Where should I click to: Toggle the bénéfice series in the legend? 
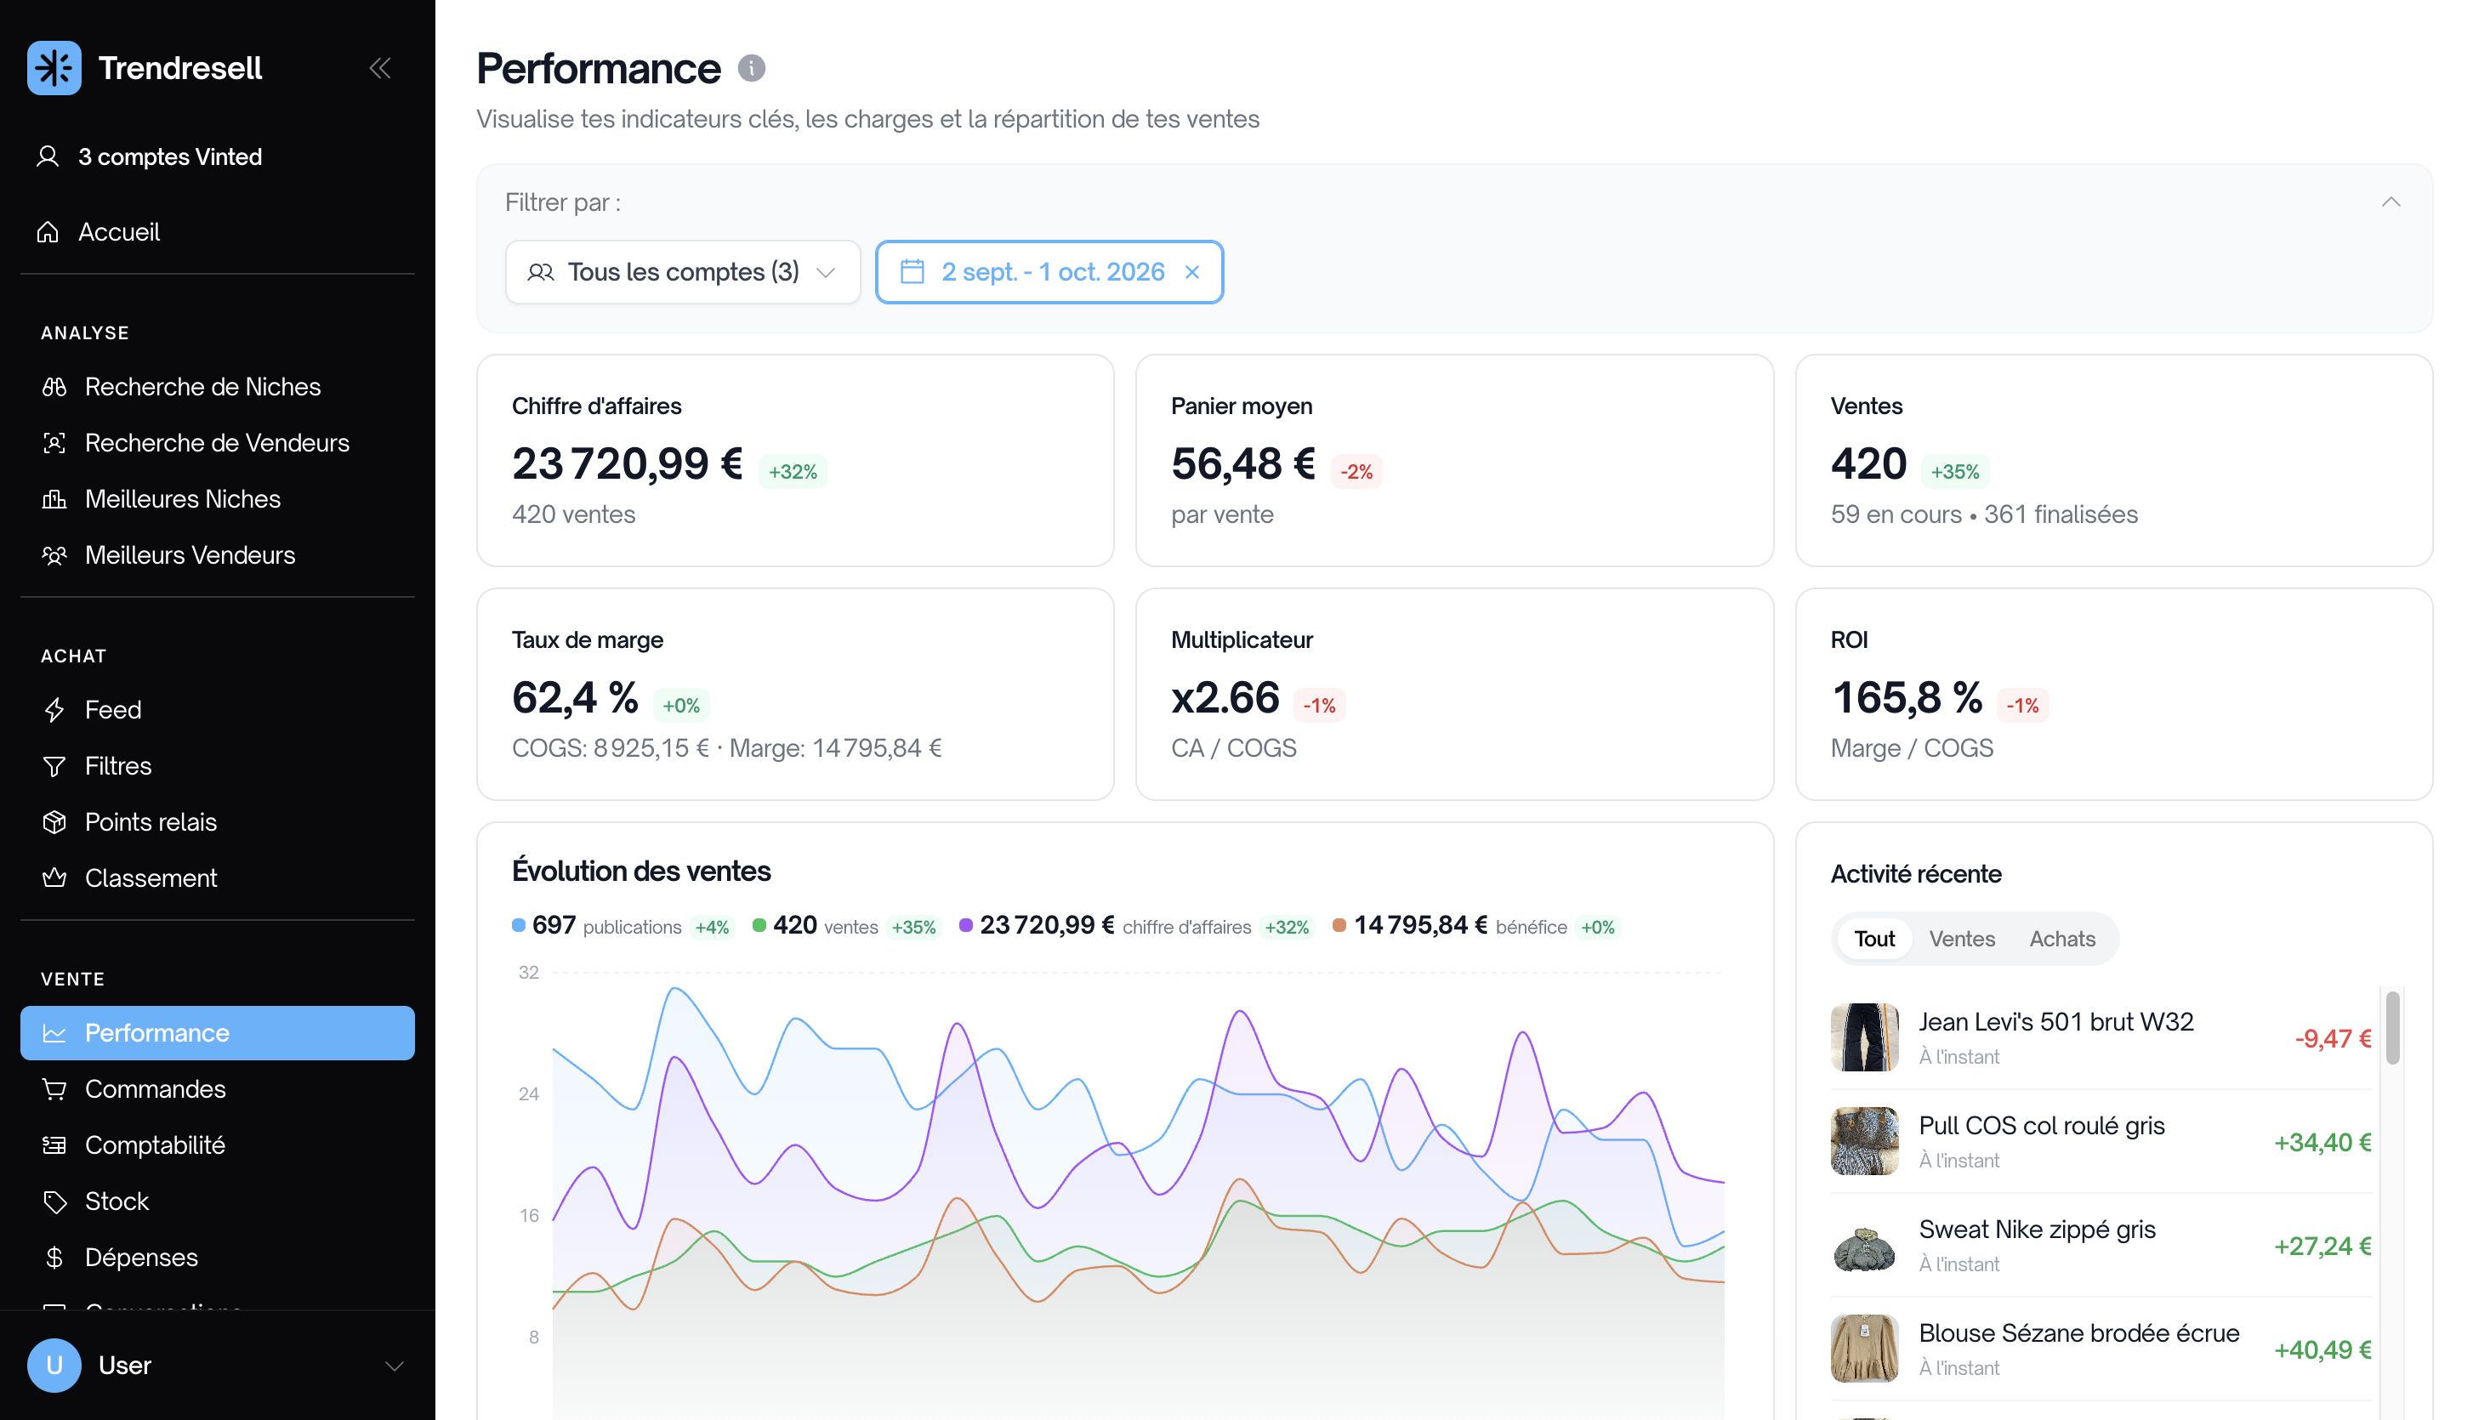click(x=1449, y=925)
